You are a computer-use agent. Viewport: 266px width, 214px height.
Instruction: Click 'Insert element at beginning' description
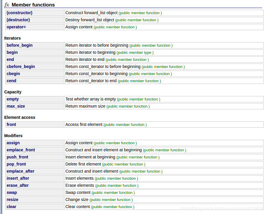click(90, 157)
